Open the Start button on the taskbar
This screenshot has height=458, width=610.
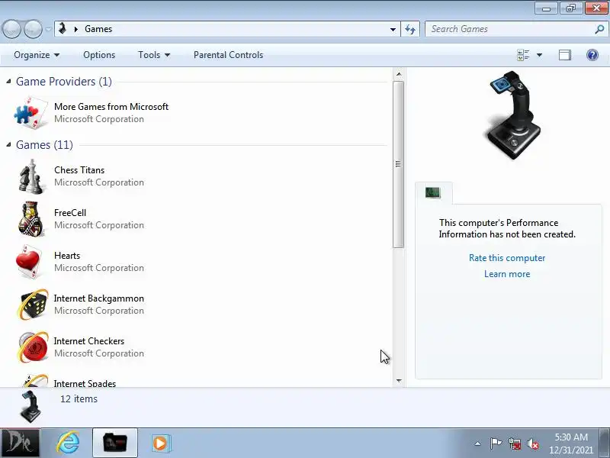(20, 443)
